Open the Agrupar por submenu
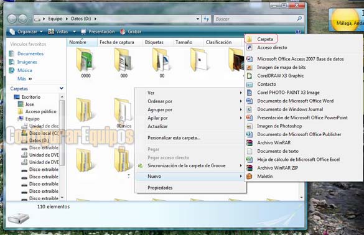 click(x=190, y=109)
